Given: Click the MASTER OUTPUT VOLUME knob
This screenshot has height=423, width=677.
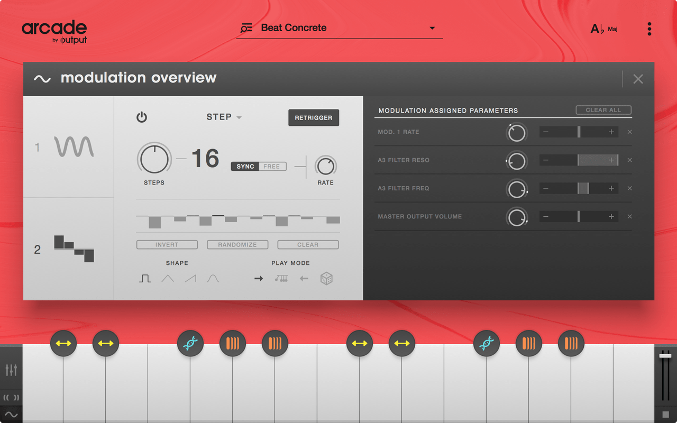Looking at the screenshot, I should [x=517, y=217].
